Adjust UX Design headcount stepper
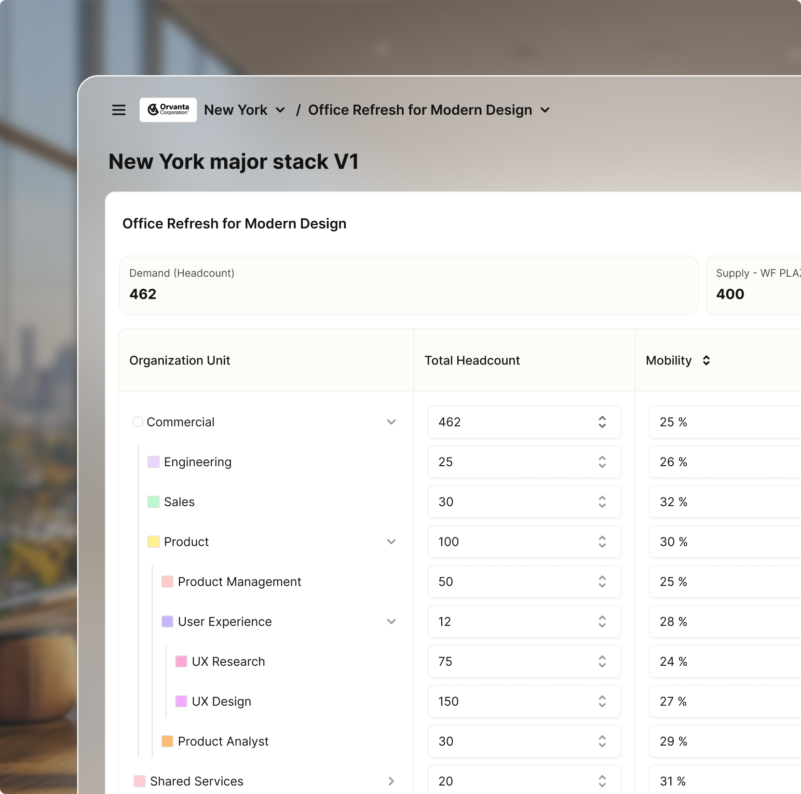 [602, 701]
